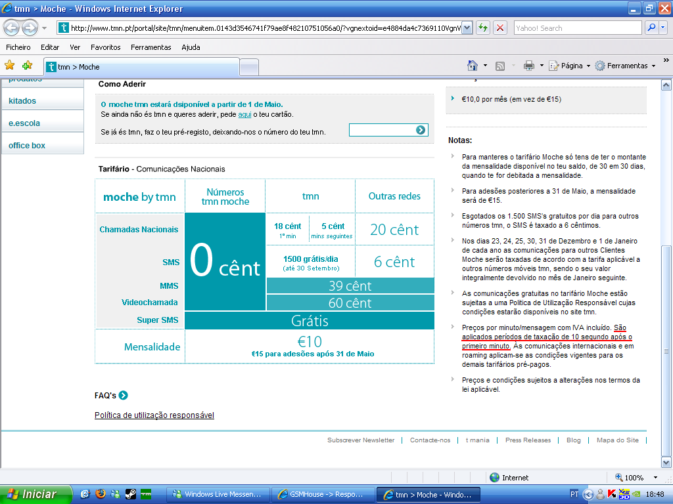Click the 100% zoom level button
673x504 pixels.
pyautogui.click(x=630, y=478)
